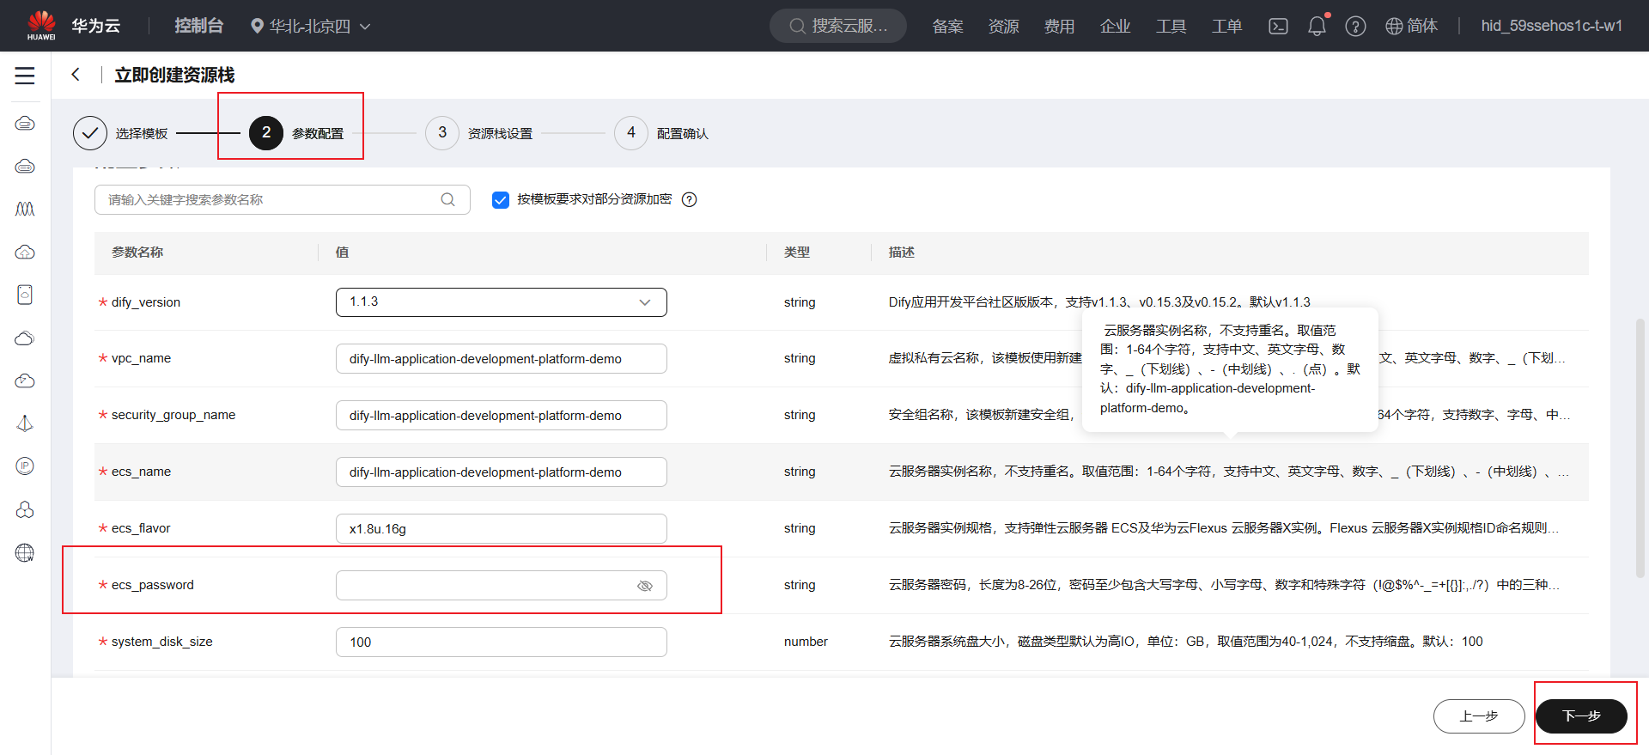Click the vpc_name value field
1649x755 pixels.
coord(502,359)
